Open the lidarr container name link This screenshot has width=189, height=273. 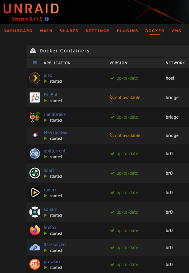[49, 170]
